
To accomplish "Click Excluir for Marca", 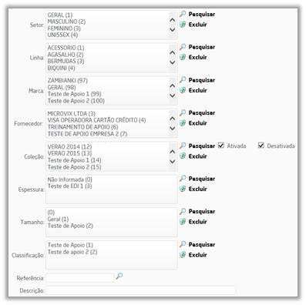I will 197,90.
